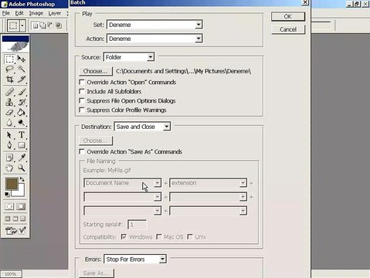Toggle Unix compatibility checkbox
Screen dimensions: 370x278
pos(190,236)
